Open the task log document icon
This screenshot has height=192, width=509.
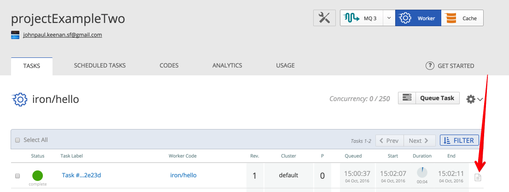(x=478, y=177)
